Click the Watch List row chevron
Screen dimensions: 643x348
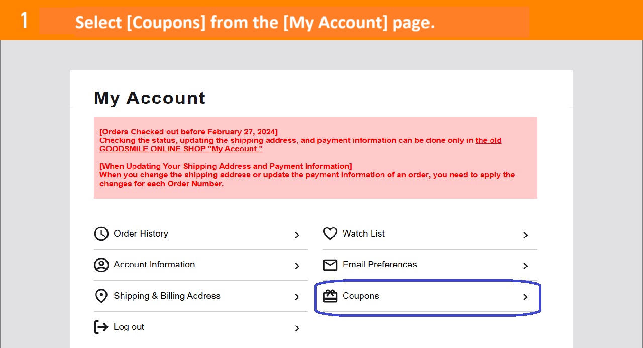coord(525,235)
